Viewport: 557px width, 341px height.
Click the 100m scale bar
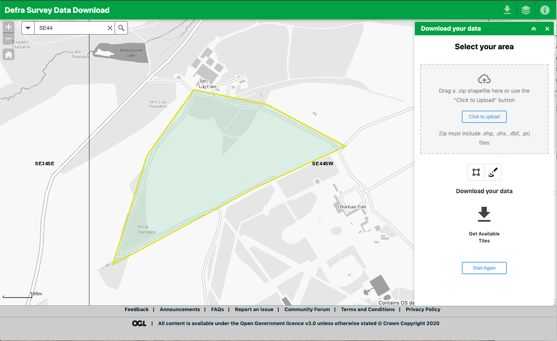click(23, 296)
